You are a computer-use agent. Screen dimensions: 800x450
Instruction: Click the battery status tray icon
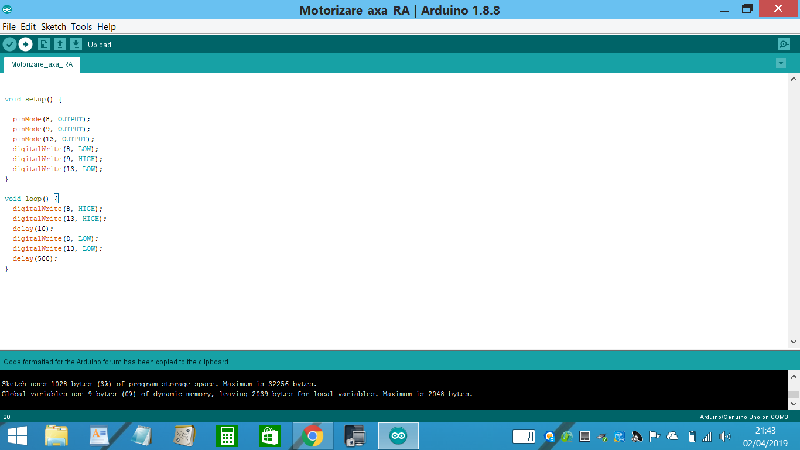click(x=692, y=437)
